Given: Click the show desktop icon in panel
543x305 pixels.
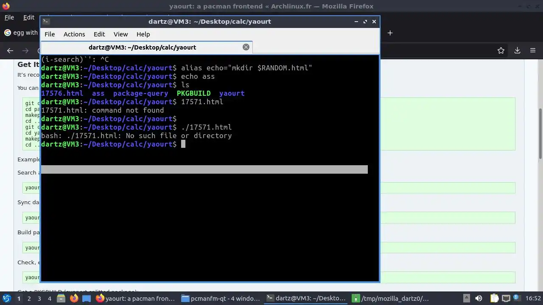Looking at the screenshot, I should pos(87,298).
